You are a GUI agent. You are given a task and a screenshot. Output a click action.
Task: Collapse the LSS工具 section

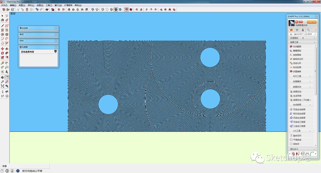click(301, 131)
